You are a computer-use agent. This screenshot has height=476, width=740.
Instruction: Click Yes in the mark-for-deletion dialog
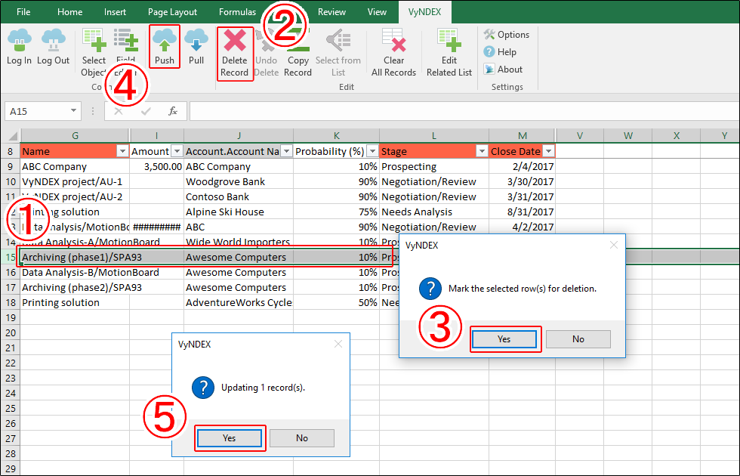click(504, 339)
